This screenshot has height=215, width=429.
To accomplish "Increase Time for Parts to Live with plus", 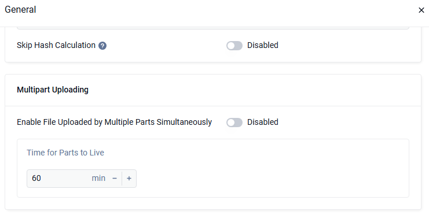I will 129,179.
